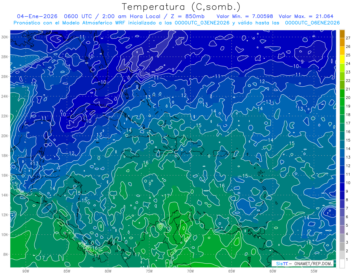Click the dark blue color bar segment beside 9
The width and height of the screenshot is (356, 275).
(x=342, y=187)
